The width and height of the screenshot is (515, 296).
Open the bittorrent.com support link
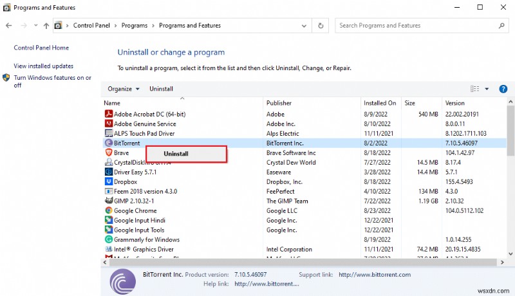pos(375,275)
